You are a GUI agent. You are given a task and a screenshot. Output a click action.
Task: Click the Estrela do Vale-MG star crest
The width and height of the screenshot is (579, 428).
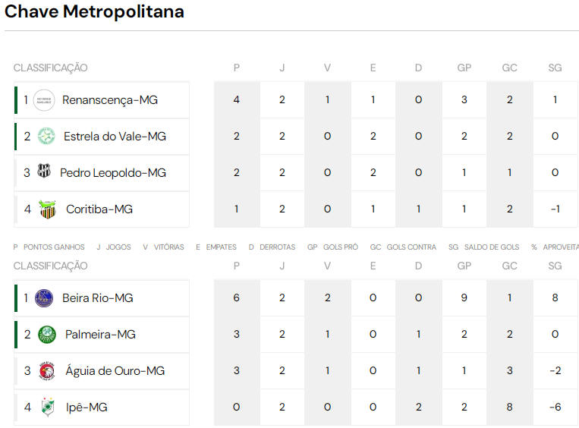pyautogui.click(x=46, y=137)
